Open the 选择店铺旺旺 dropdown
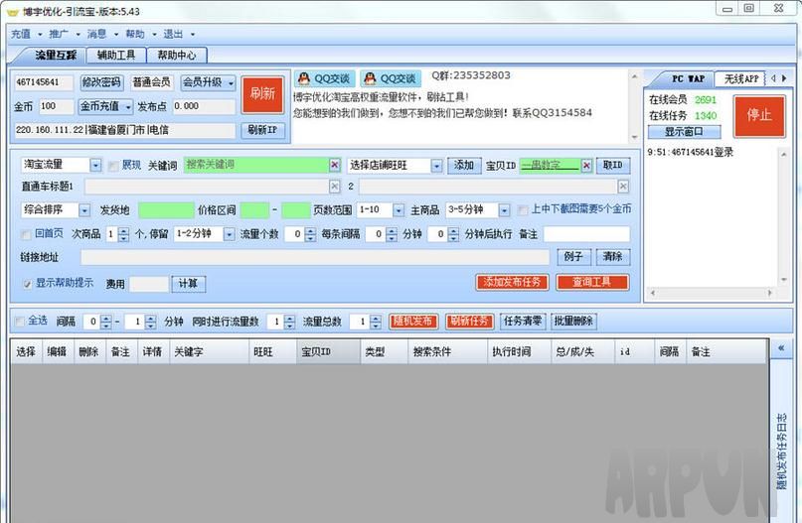 [436, 166]
